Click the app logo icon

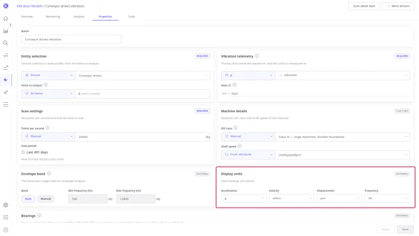pos(6,6)
